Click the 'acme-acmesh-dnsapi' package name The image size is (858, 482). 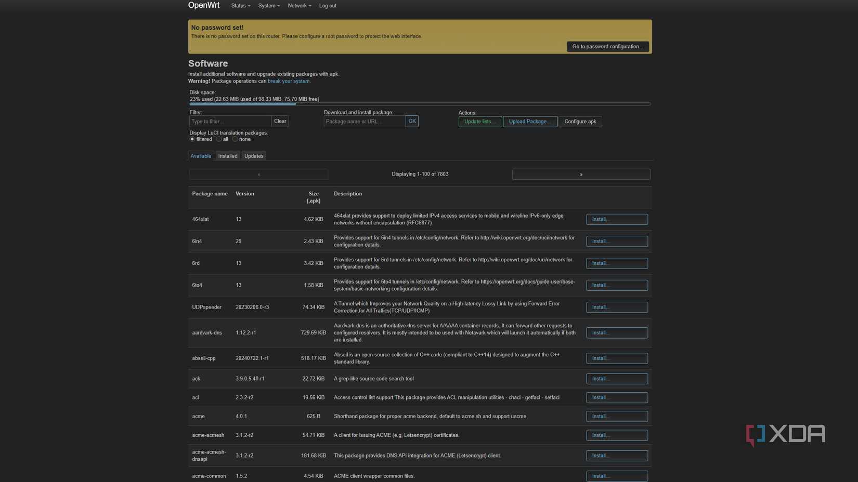coord(209,456)
